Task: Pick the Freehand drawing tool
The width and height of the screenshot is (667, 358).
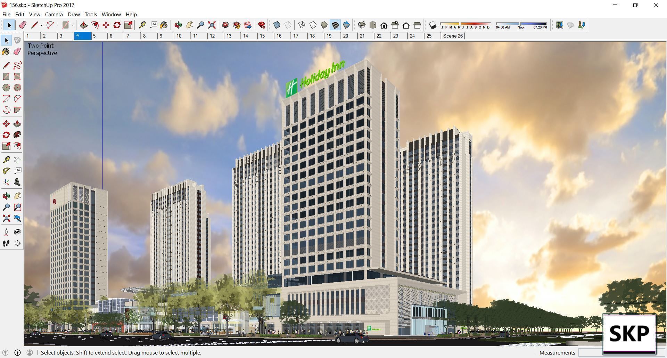Action: pos(17,65)
